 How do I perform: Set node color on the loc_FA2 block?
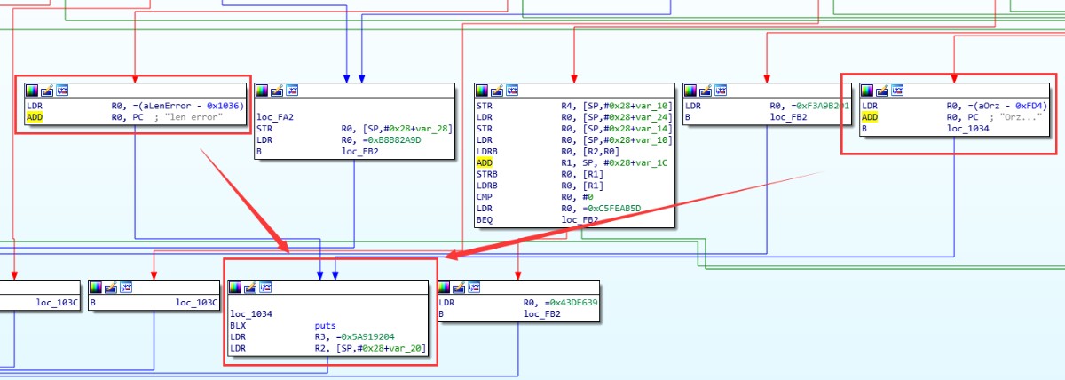pos(262,91)
